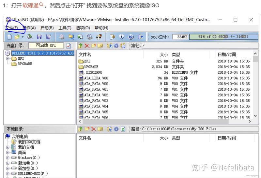
Task: Expand the 桌面 node in the local tree
Action: (8, 153)
